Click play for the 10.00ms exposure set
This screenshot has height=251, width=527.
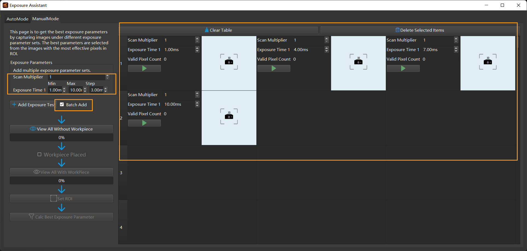click(x=144, y=123)
